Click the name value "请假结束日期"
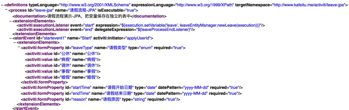 [x=119, y=93]
